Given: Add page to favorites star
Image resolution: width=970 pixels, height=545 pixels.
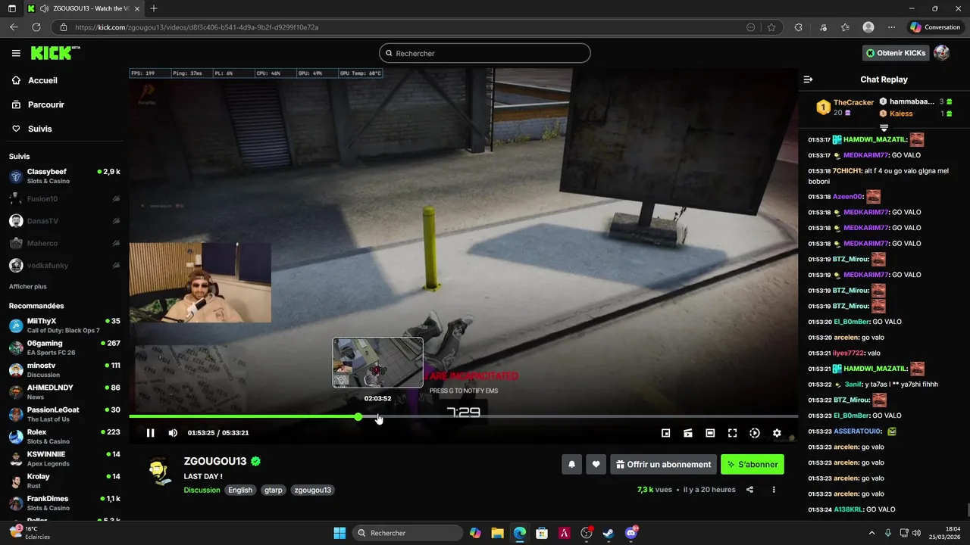Looking at the screenshot, I should click(x=771, y=27).
